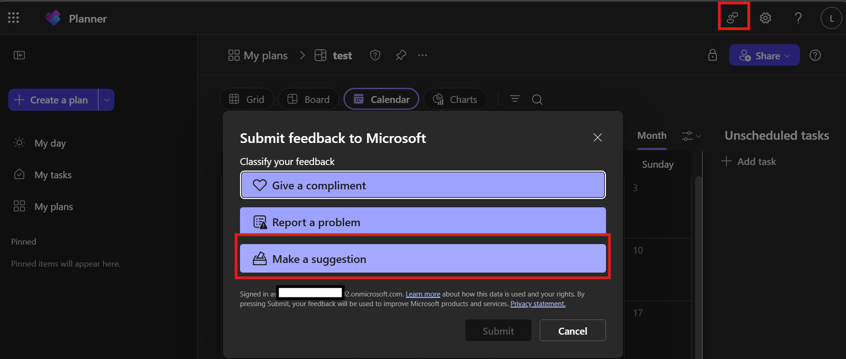Open the plan privacy shield icon
The width and height of the screenshot is (846, 359).
pos(375,55)
